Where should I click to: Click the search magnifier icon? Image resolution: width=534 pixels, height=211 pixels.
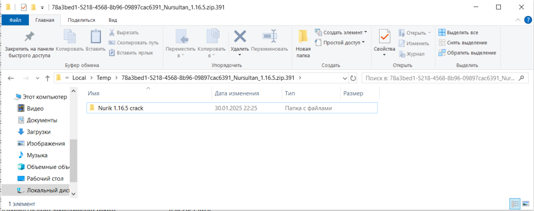point(521,78)
